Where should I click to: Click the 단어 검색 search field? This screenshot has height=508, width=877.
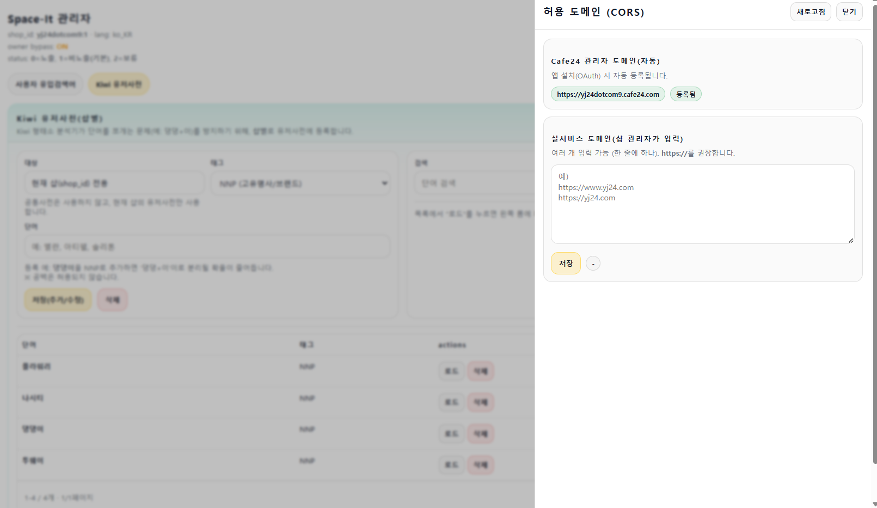tap(474, 183)
